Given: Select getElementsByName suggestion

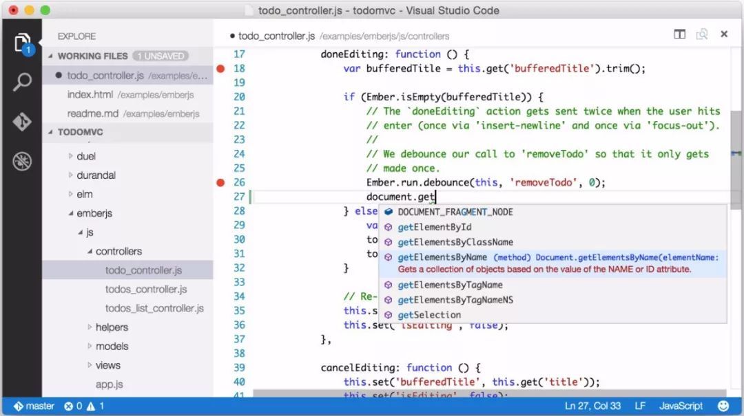Looking at the screenshot, I should [x=552, y=263].
